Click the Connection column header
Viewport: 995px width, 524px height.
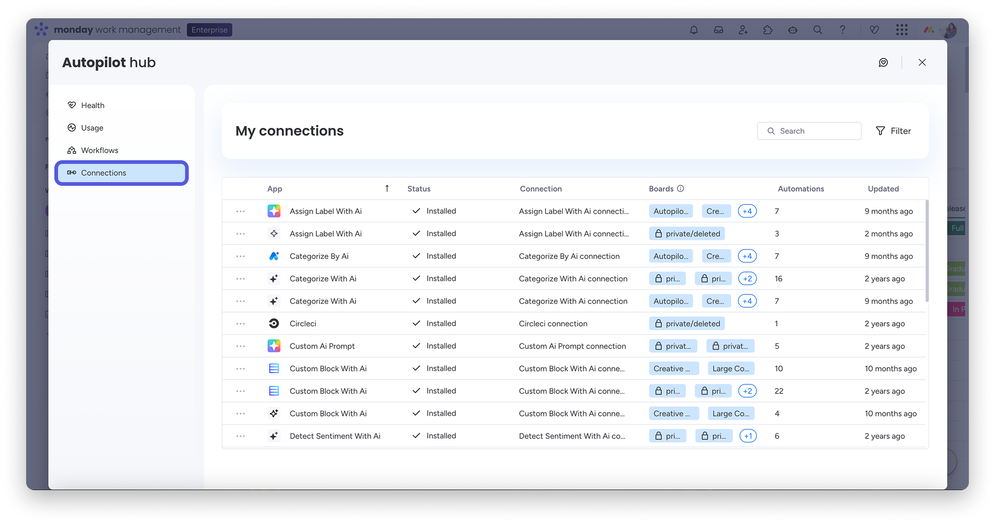coord(541,189)
